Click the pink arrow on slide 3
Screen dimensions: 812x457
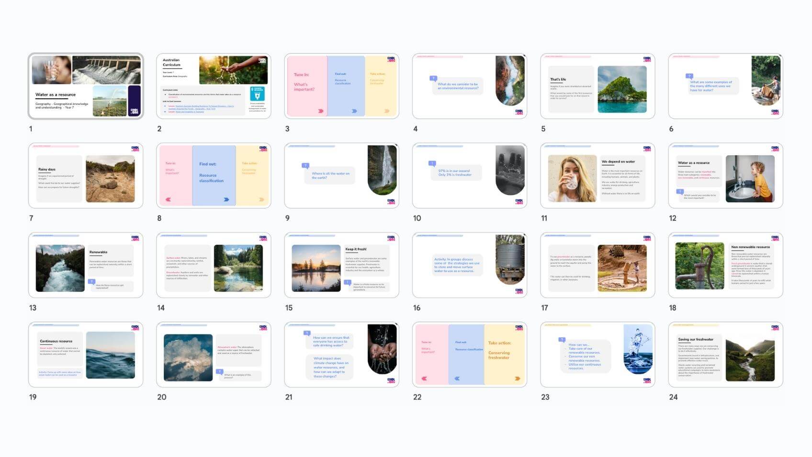(x=320, y=111)
